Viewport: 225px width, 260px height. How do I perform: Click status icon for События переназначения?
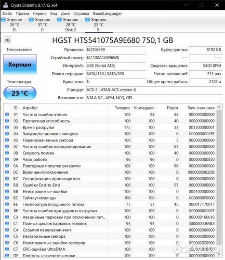[x=7, y=230]
